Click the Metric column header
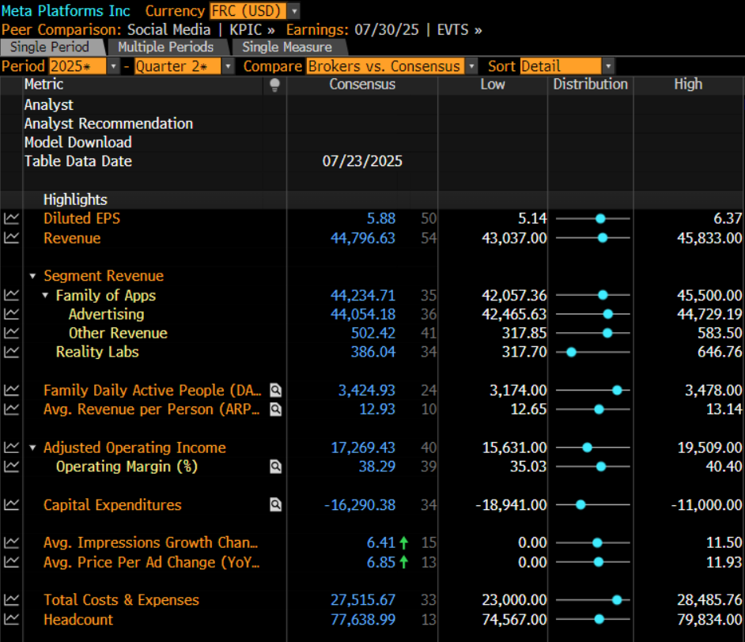 [43, 85]
